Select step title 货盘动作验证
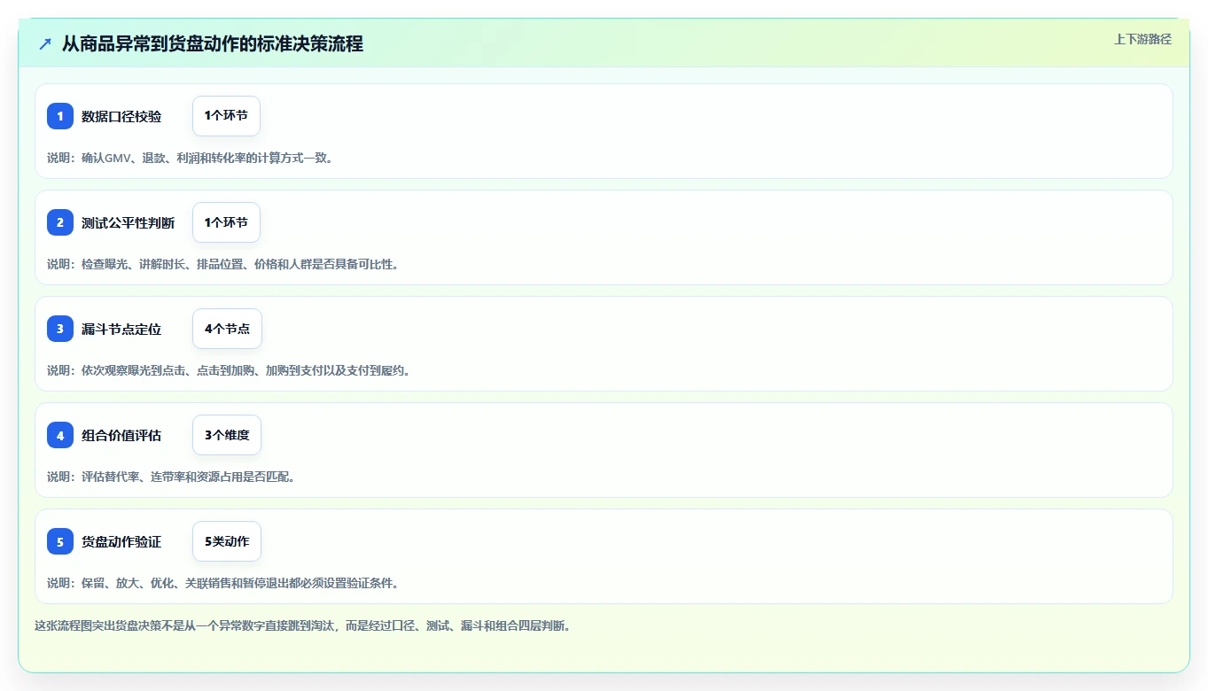 121,541
